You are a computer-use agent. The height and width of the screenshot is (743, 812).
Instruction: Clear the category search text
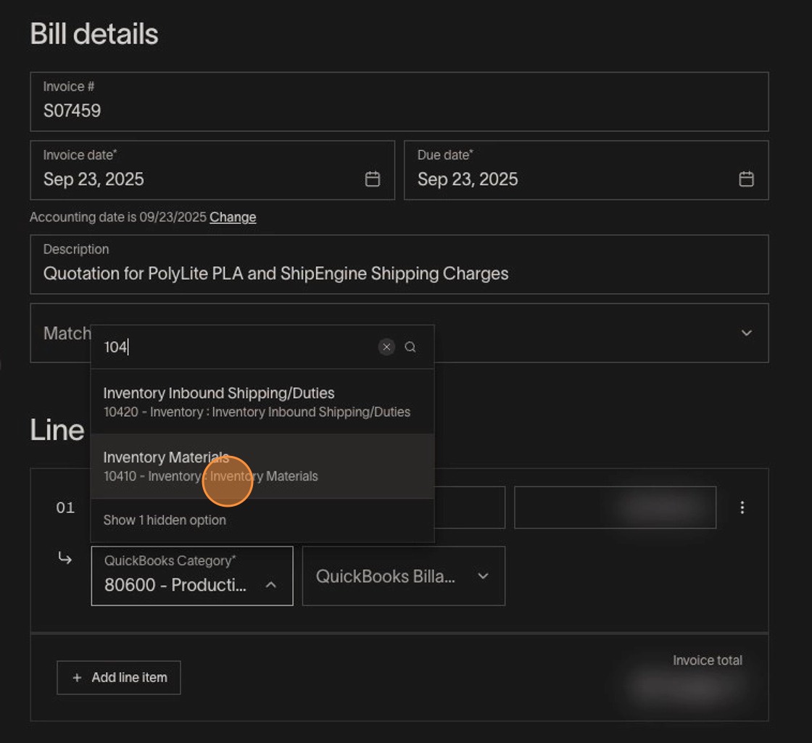pyautogui.click(x=386, y=347)
